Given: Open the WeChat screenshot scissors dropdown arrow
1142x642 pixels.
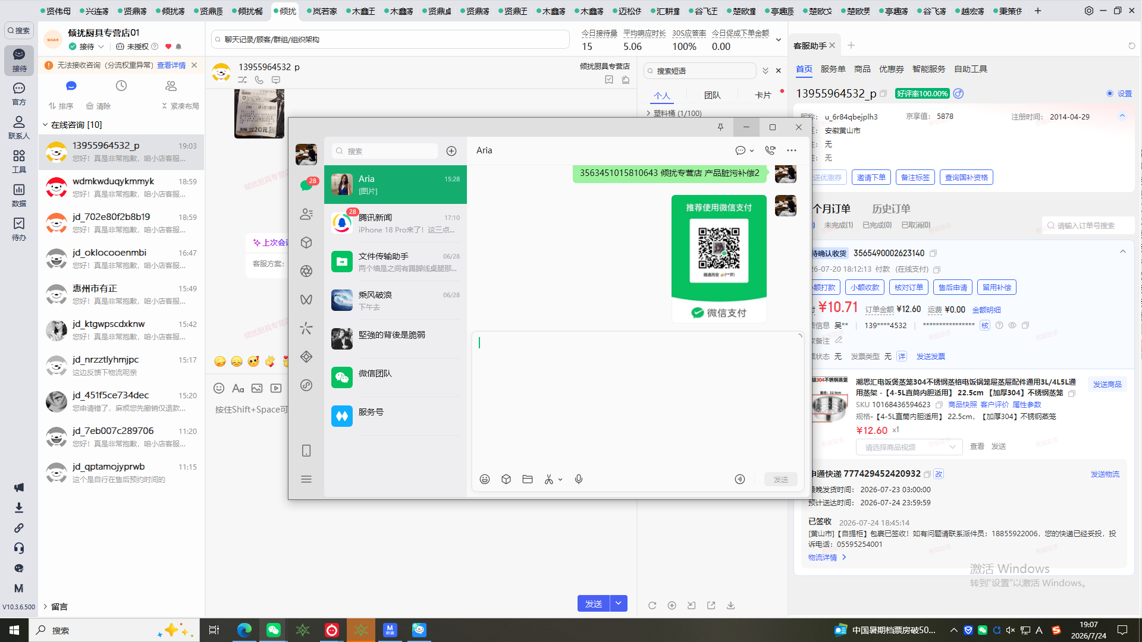Looking at the screenshot, I should coord(560,480).
